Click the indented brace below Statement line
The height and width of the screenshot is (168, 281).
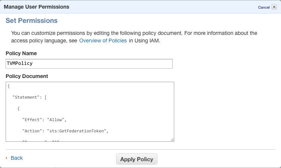click(18, 108)
